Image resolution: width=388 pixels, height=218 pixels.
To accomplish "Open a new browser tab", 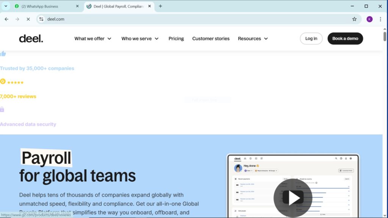I will [160, 6].
